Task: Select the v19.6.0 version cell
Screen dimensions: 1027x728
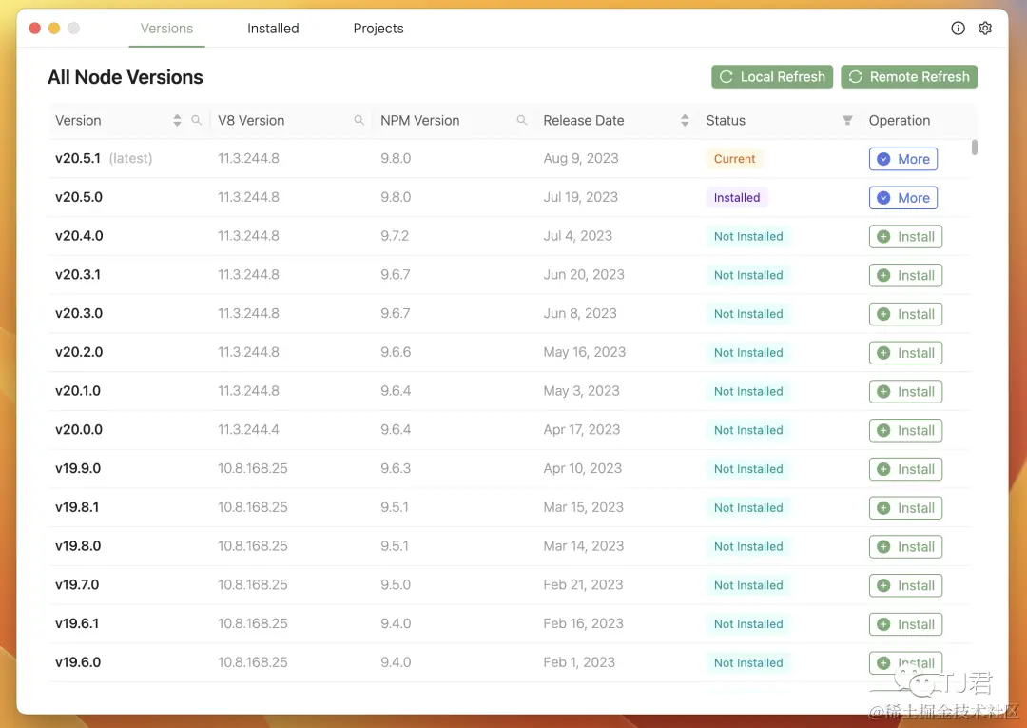Action: [78, 661]
